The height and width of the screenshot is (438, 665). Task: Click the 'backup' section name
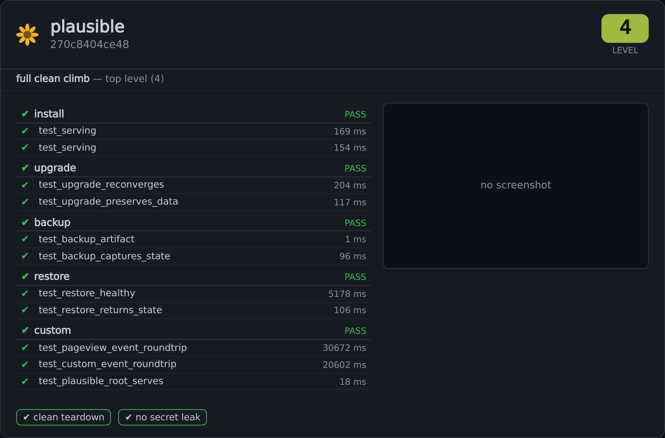point(52,222)
